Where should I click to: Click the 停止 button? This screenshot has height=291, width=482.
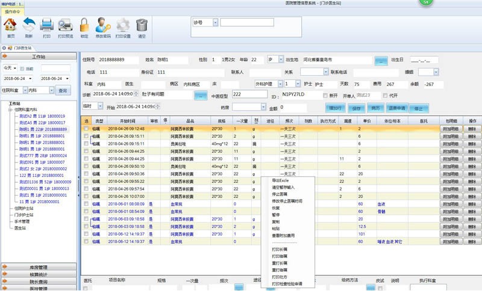click(418, 108)
